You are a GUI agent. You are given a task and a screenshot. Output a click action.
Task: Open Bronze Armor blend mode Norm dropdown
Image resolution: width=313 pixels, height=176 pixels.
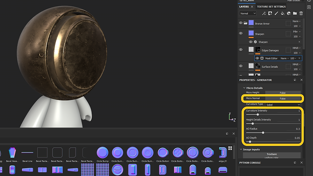297,21
